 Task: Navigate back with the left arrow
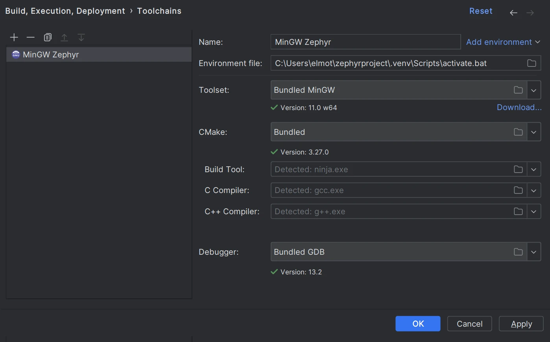click(x=513, y=13)
